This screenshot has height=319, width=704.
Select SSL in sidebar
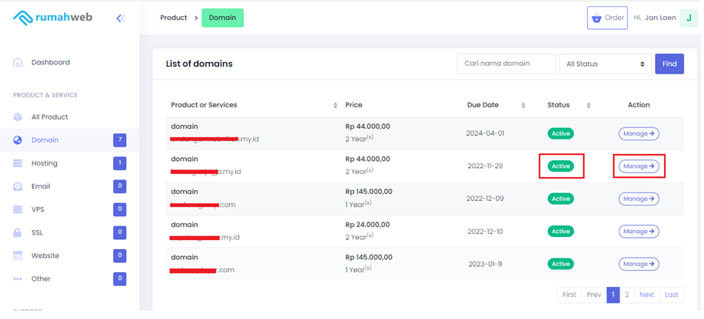[x=37, y=232]
